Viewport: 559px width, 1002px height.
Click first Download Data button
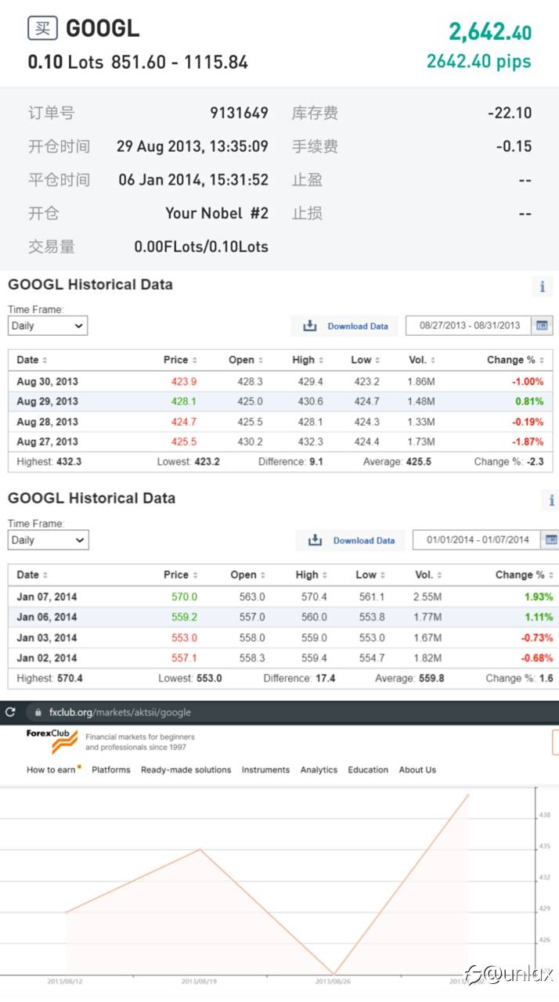(x=344, y=326)
